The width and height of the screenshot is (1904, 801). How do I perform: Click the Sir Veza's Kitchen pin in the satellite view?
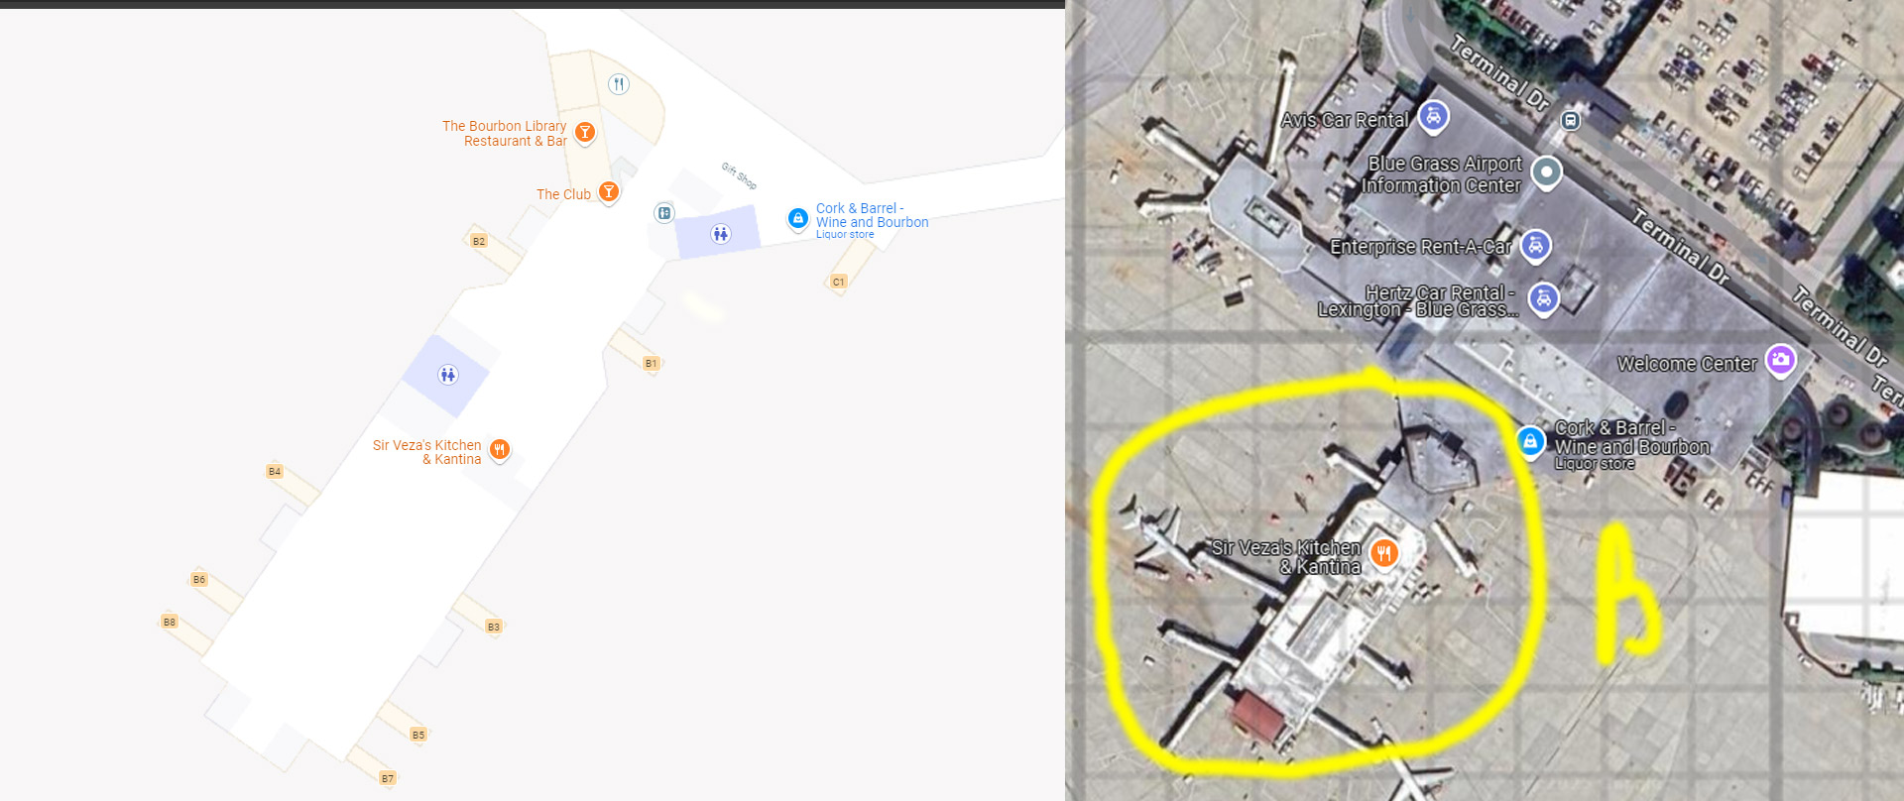[x=1384, y=553]
